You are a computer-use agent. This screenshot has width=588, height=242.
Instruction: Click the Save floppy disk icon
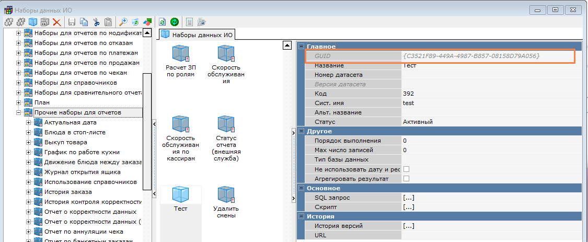click(72, 22)
